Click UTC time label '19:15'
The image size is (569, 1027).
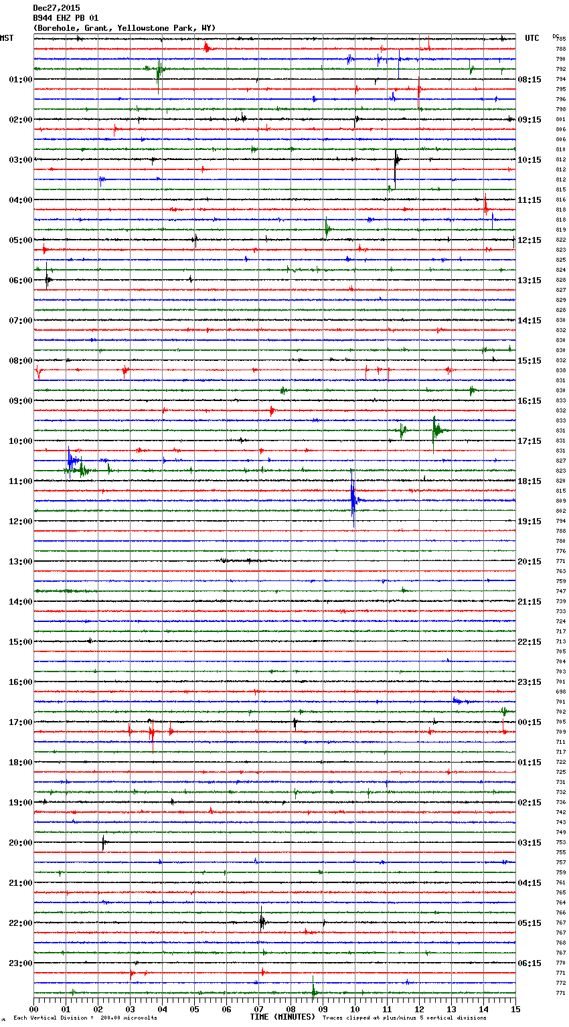tap(530, 522)
